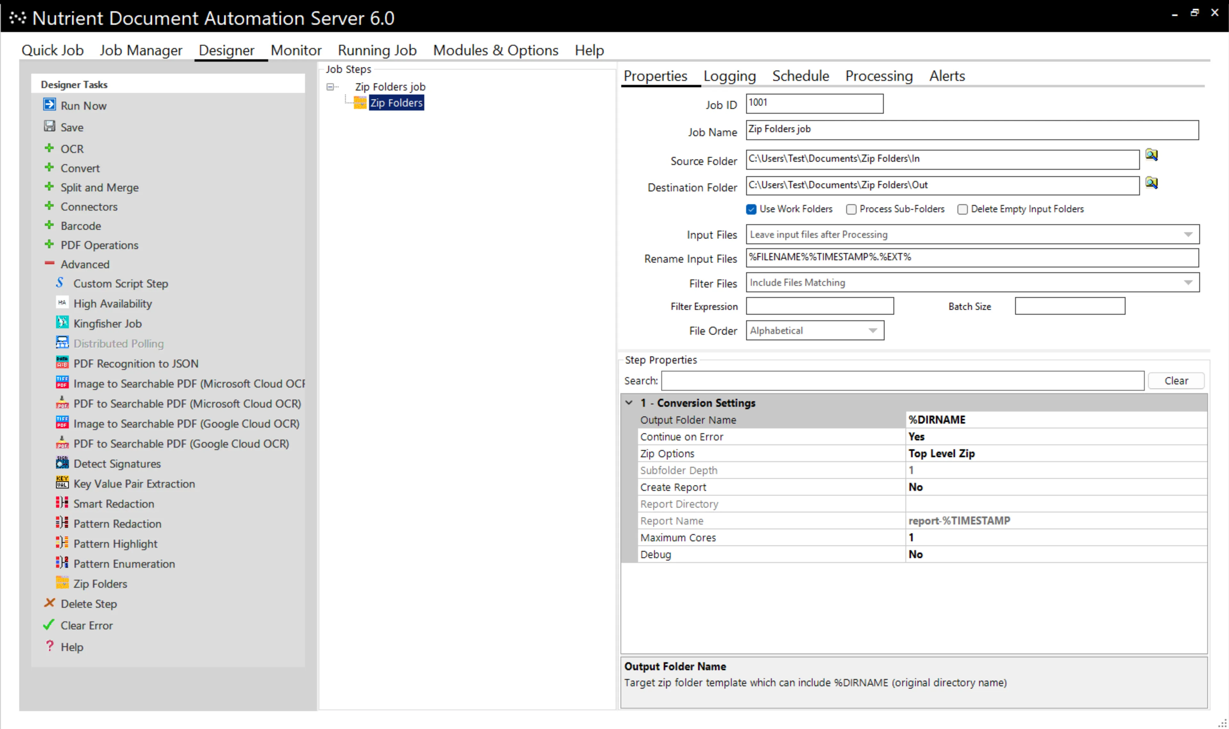1229x729 pixels.
Task: Click the Clear button next to Search
Action: pos(1176,380)
